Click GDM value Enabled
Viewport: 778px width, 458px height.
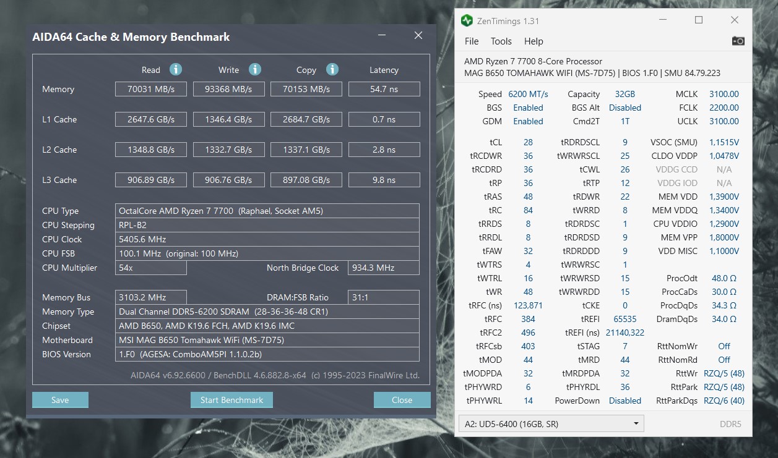click(528, 121)
